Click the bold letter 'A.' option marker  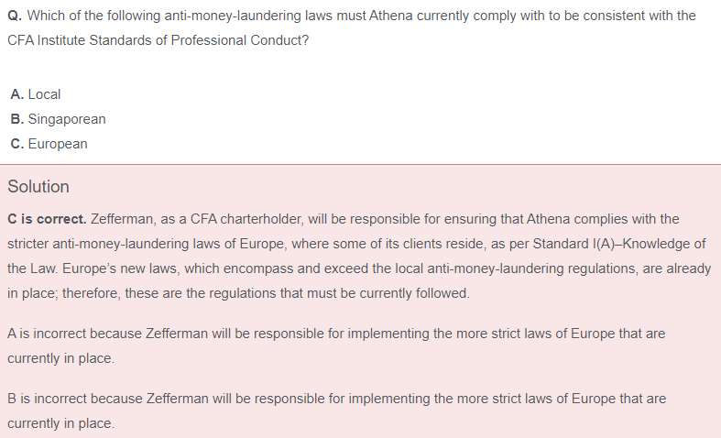[x=17, y=94]
